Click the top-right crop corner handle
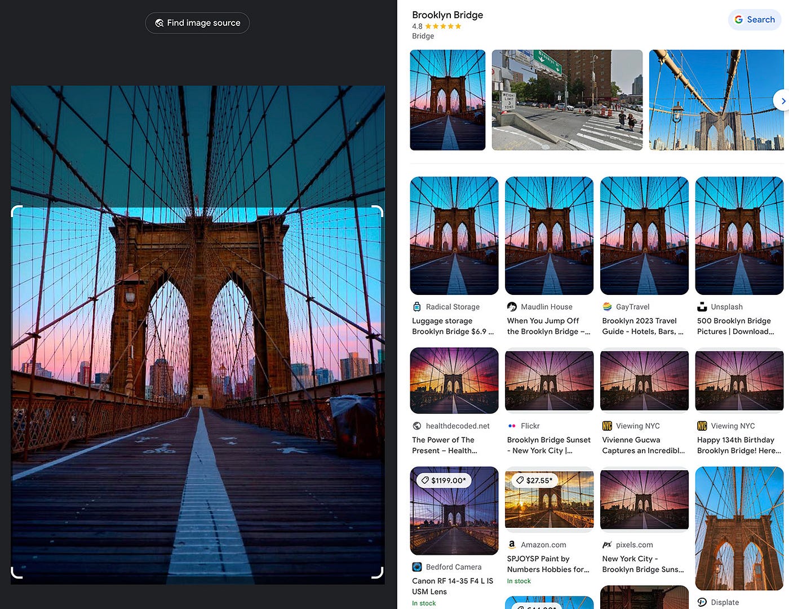The height and width of the screenshot is (609, 789). 378,211
